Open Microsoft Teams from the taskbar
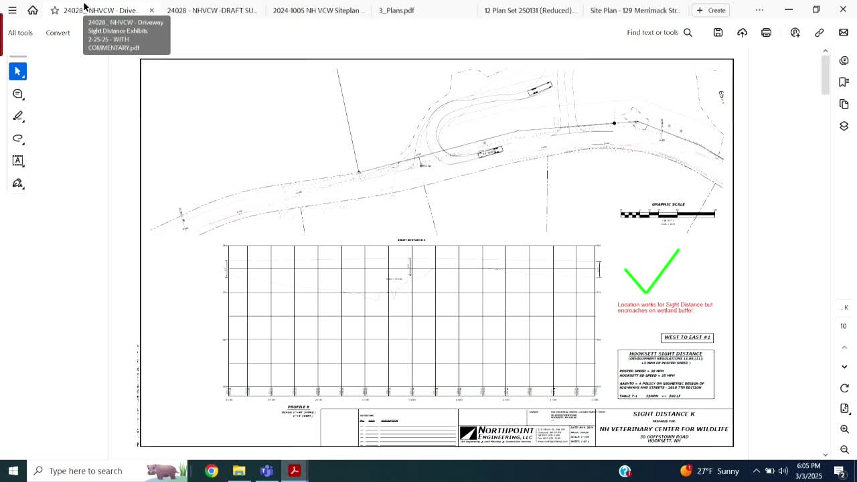Screen dimensions: 857x482 [266, 471]
